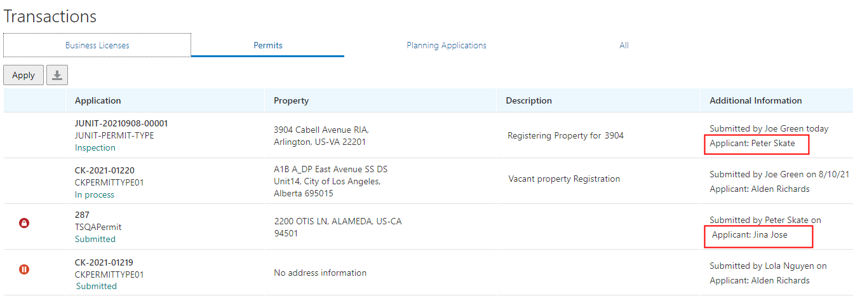
Task: Select the Permits tab
Action: (x=267, y=45)
